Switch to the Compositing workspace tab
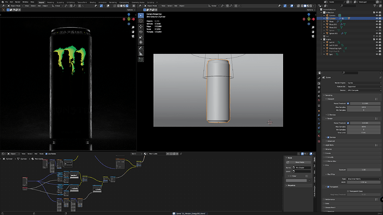The image size is (383, 215). [x=124, y=2]
